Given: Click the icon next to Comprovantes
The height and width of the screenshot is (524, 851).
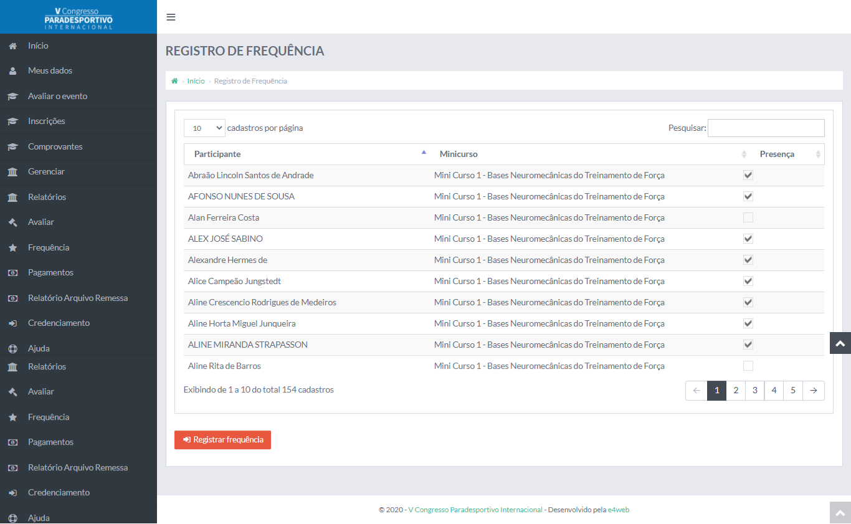Looking at the screenshot, I should (x=12, y=147).
